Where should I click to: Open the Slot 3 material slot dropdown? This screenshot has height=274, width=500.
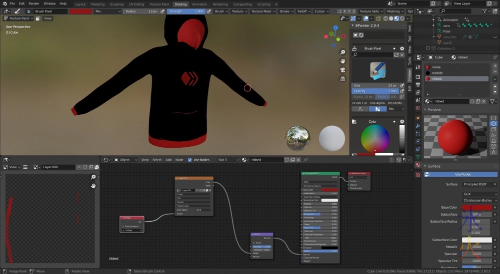[x=227, y=160]
